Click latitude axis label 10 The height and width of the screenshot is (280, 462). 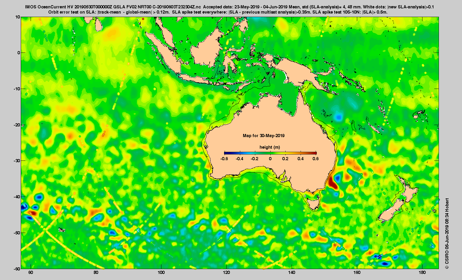(x=18, y=17)
